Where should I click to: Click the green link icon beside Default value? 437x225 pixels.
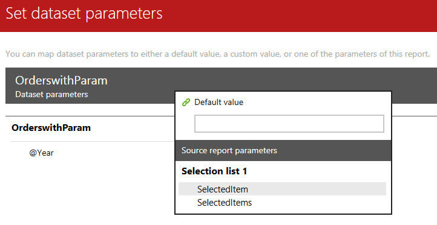(186, 103)
